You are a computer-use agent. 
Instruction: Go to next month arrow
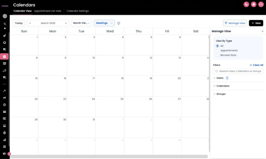tap(66, 23)
